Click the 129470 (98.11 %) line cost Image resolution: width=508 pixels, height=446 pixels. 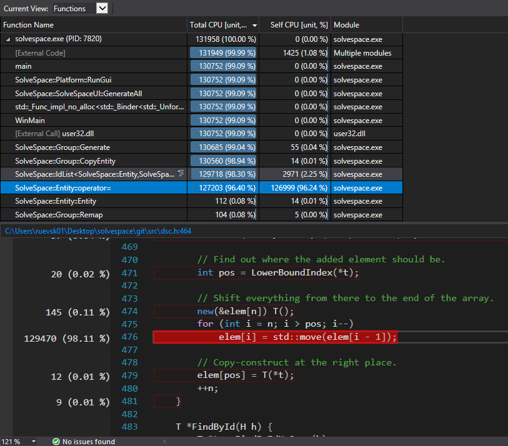(x=67, y=339)
